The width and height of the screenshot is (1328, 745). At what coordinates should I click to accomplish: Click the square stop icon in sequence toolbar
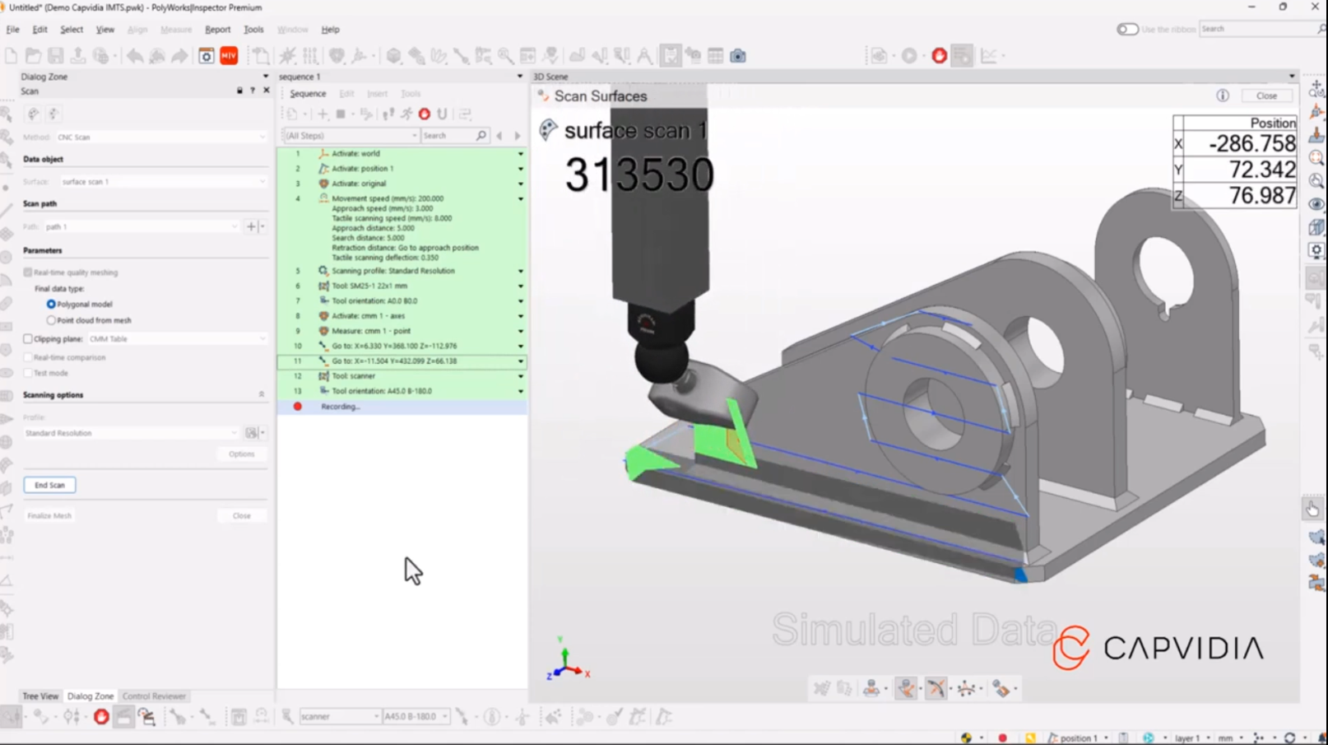pyautogui.click(x=341, y=114)
